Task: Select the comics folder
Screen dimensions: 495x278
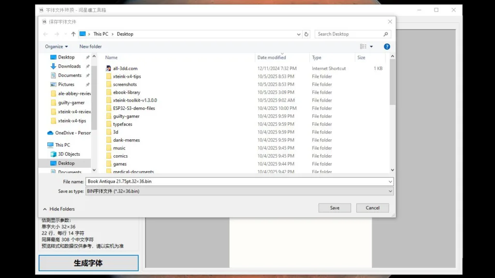Action: pos(120,156)
